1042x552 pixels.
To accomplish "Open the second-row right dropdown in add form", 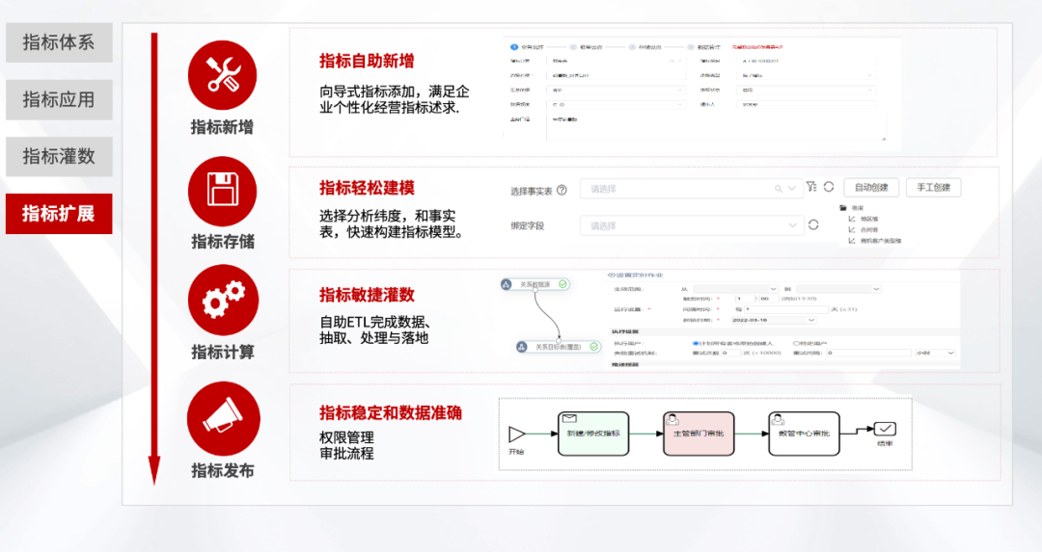I will pyautogui.click(x=807, y=76).
